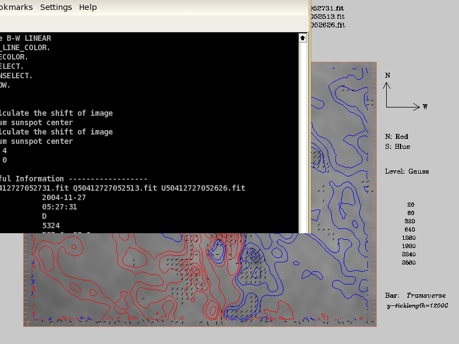This screenshot has width=459, height=344.
Task: Click the y-ticklength=1200G text
Action: 418,305
